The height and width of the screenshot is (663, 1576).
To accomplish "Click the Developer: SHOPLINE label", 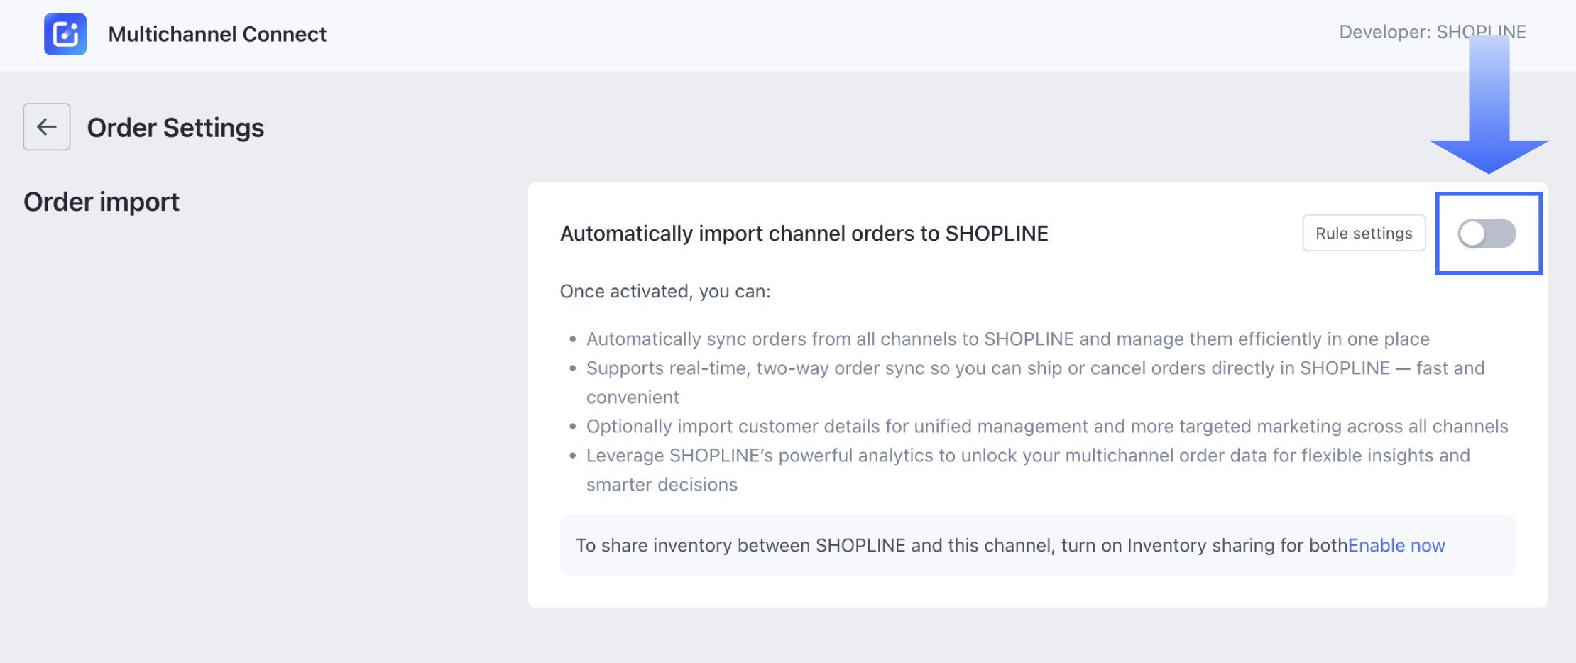I will click(x=1432, y=32).
